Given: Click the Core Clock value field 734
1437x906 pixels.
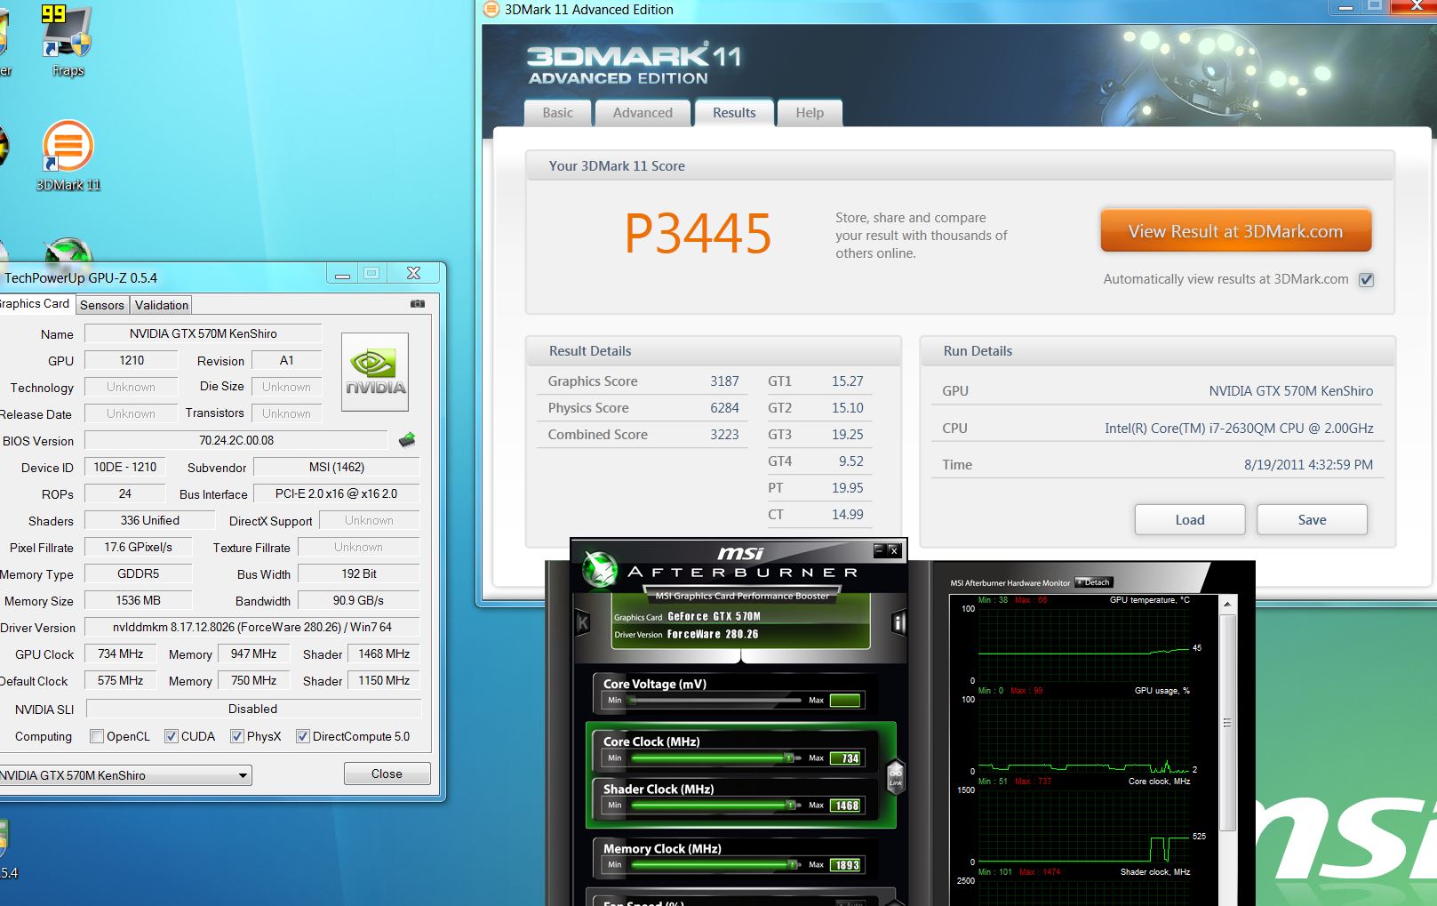Looking at the screenshot, I should tap(845, 758).
